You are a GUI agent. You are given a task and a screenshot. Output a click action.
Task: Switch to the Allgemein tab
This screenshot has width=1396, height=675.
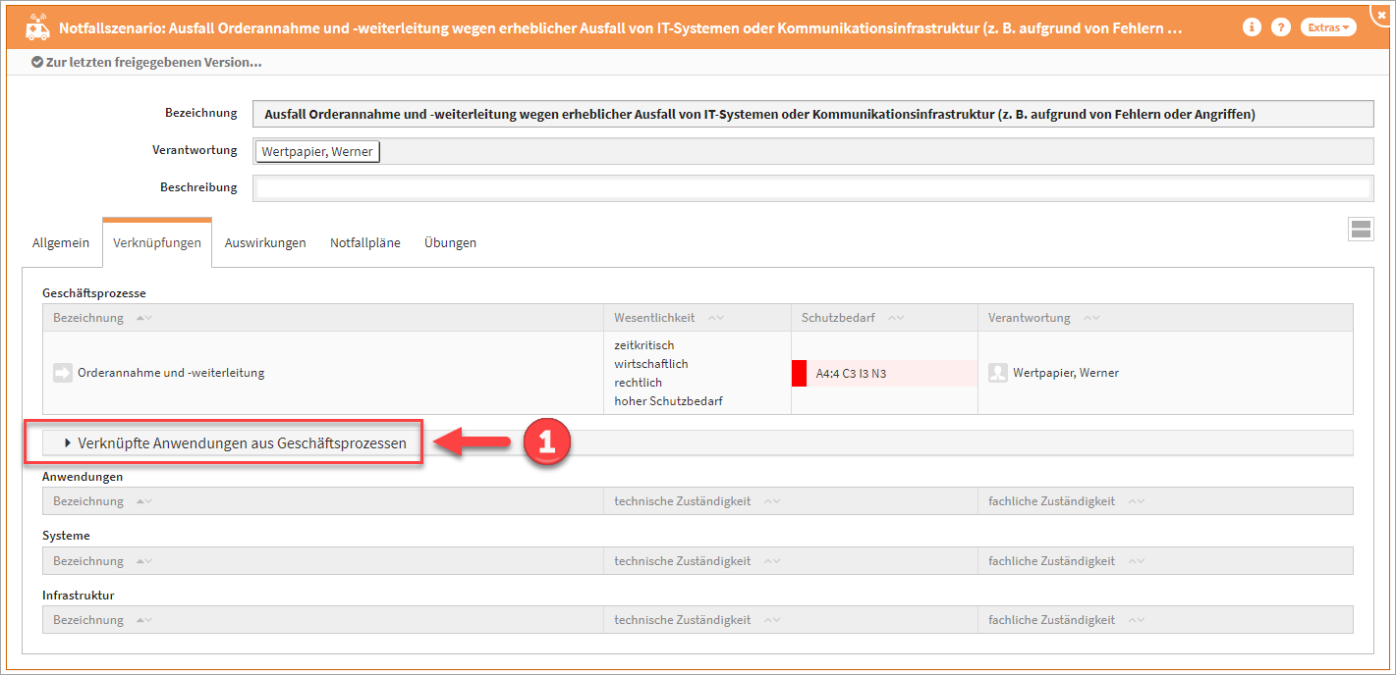61,242
